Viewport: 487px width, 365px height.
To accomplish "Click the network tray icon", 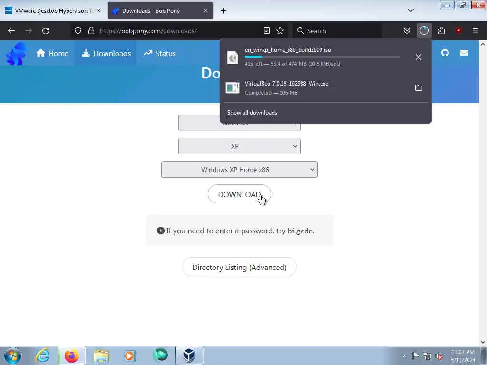I will pyautogui.click(x=428, y=356).
